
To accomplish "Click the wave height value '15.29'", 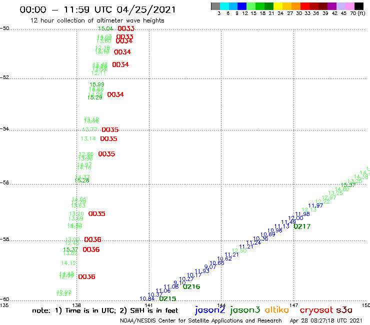I will pyautogui.click(x=94, y=97).
